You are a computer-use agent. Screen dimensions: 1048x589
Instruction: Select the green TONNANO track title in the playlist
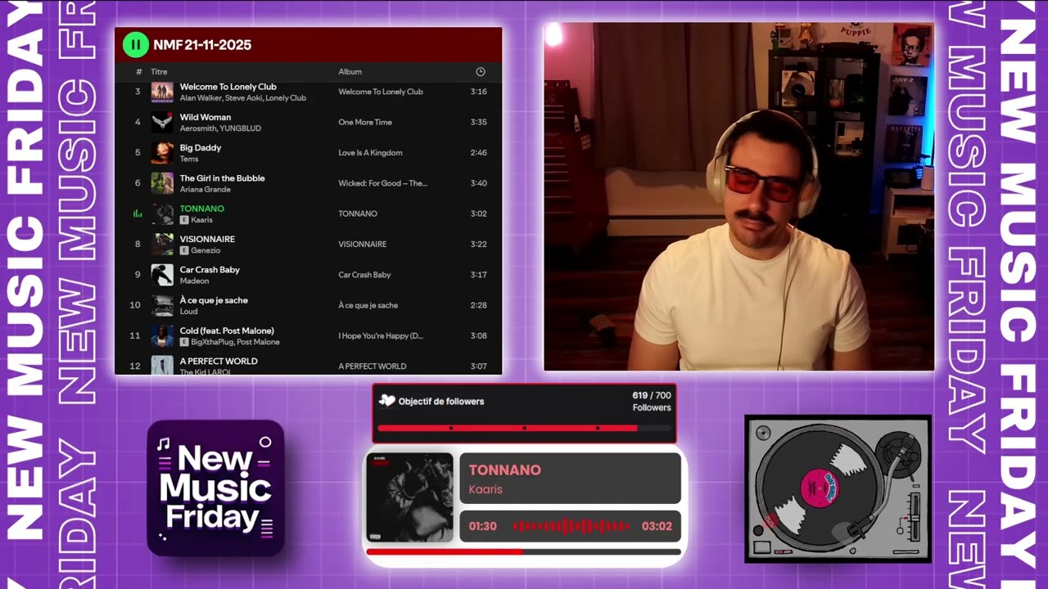point(202,209)
